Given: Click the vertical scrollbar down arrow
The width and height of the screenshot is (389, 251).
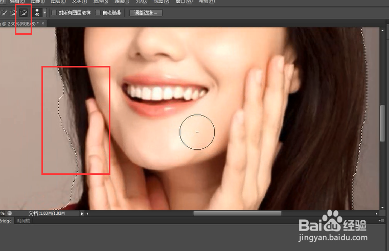Looking at the screenshot, I should click(382, 208).
